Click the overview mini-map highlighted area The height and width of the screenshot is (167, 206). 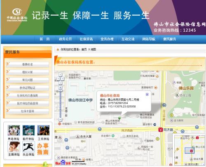[190, 151]
